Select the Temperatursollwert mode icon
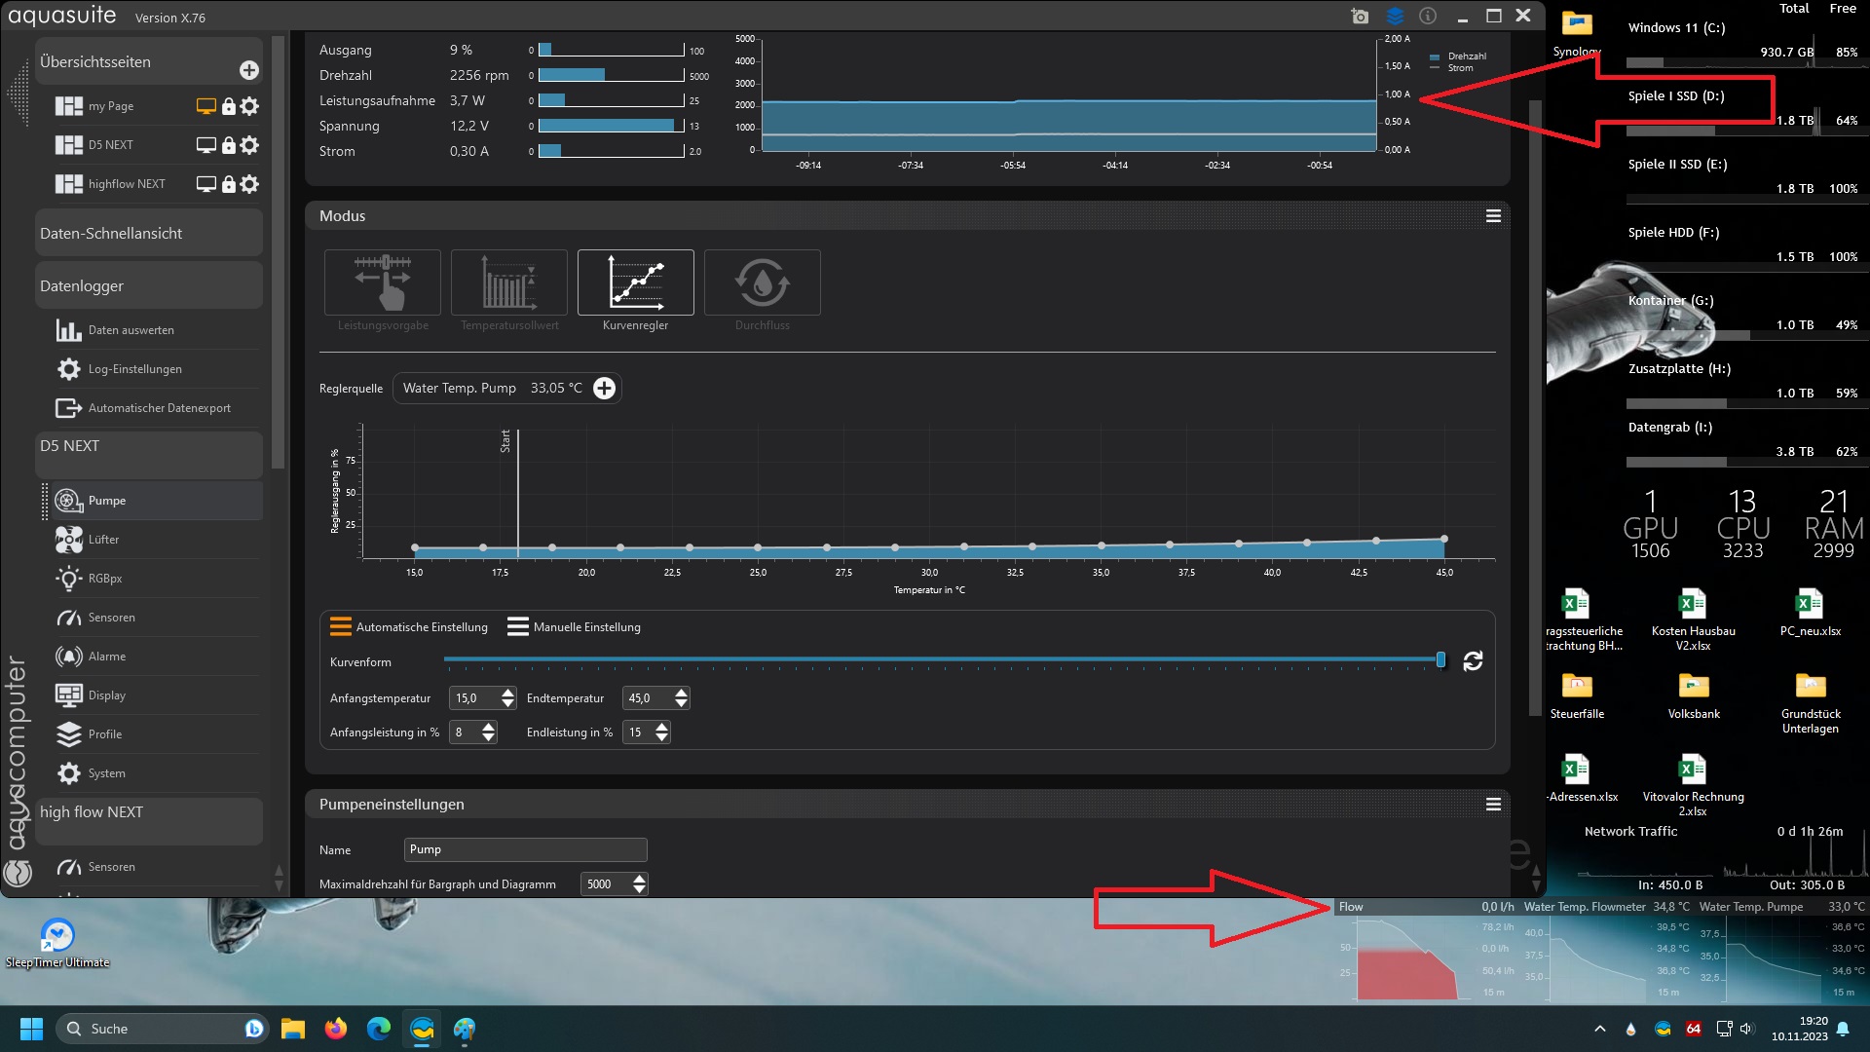 click(509, 282)
